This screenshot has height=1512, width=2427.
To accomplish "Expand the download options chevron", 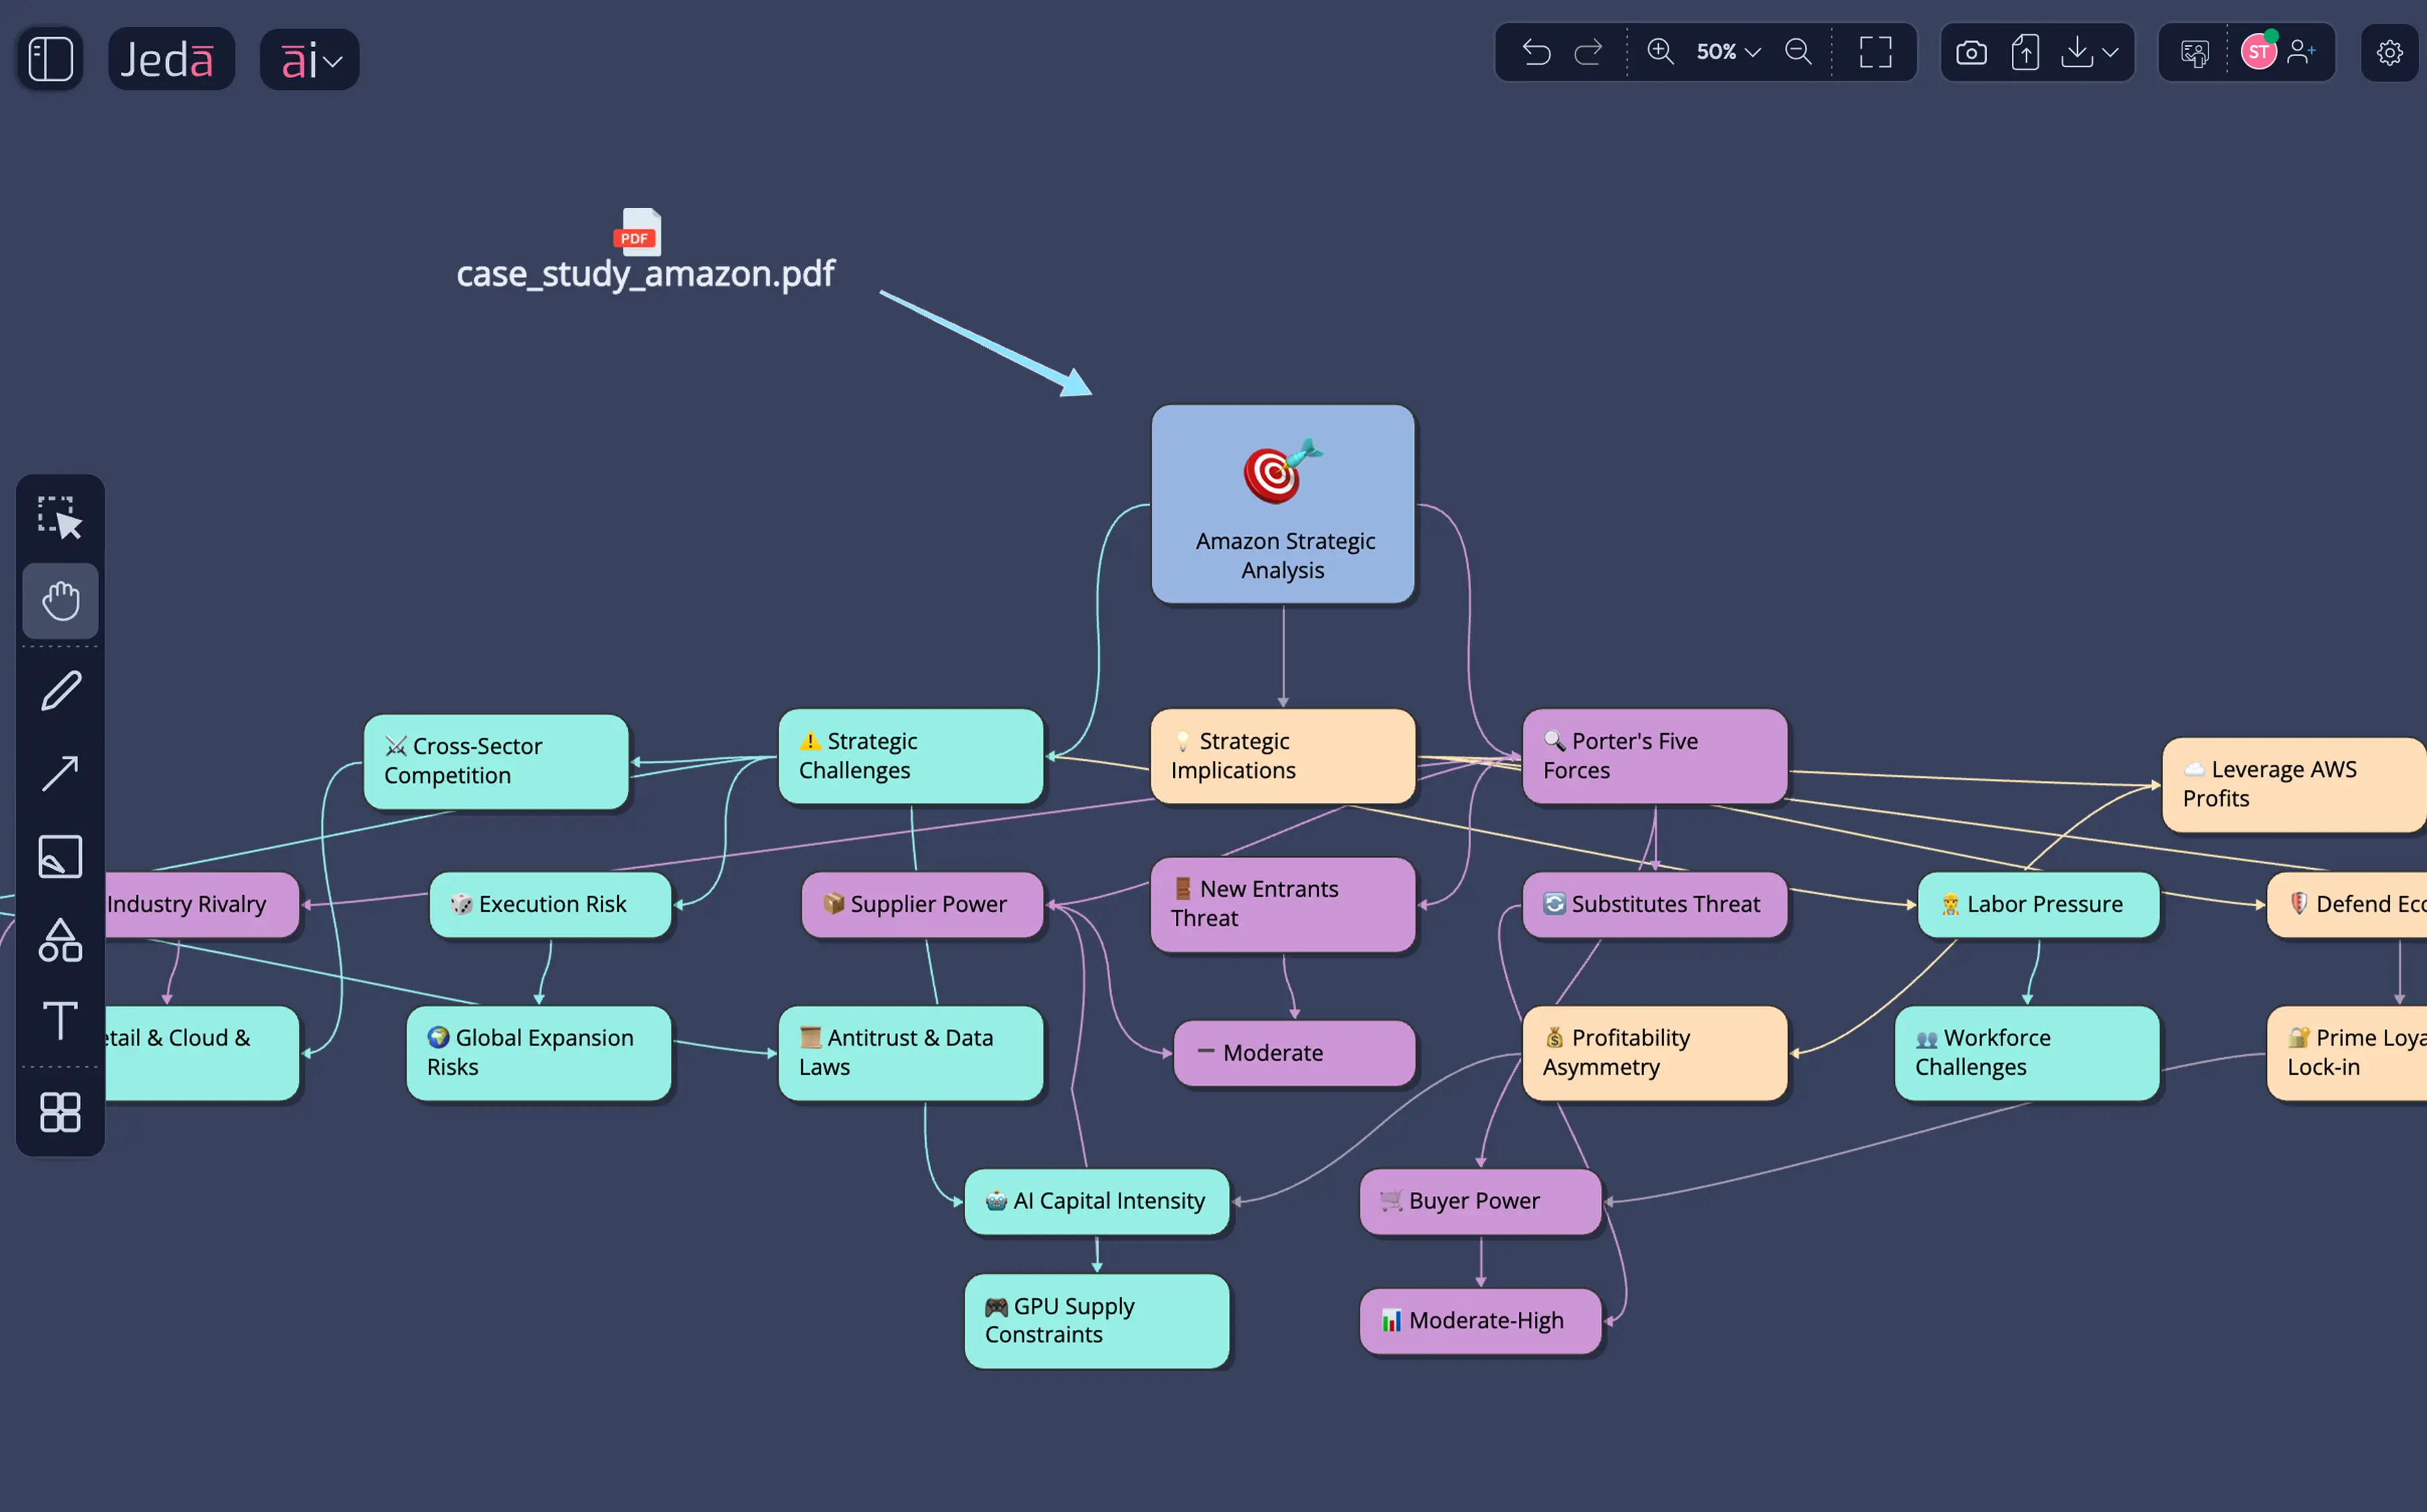I will pos(2110,52).
